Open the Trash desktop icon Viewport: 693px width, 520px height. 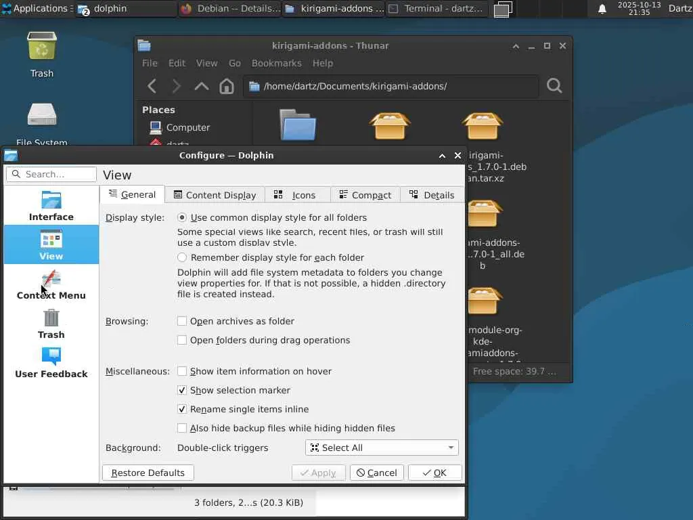42,54
